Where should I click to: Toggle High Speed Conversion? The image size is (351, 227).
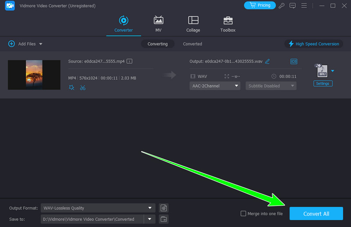[x=313, y=44]
